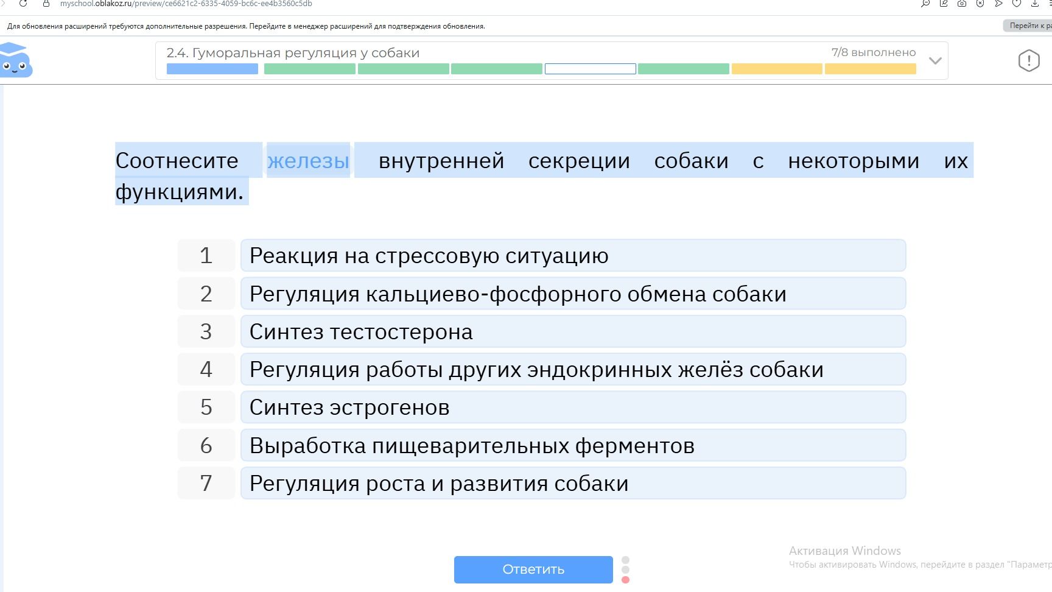The width and height of the screenshot is (1052, 592).
Task: Open the first yellow progress segment
Action: (x=777, y=69)
